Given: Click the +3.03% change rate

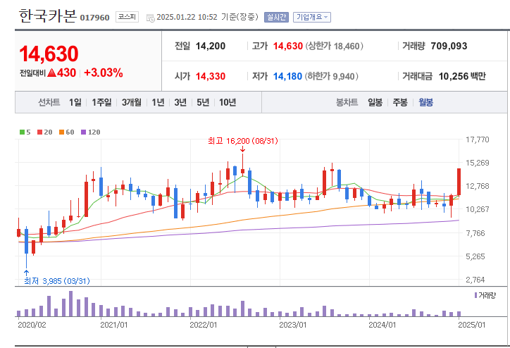Looking at the screenshot, I should [x=104, y=73].
